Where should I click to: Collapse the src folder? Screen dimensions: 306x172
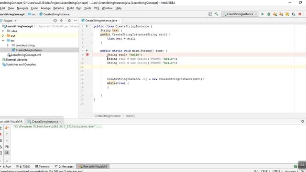[3, 41]
